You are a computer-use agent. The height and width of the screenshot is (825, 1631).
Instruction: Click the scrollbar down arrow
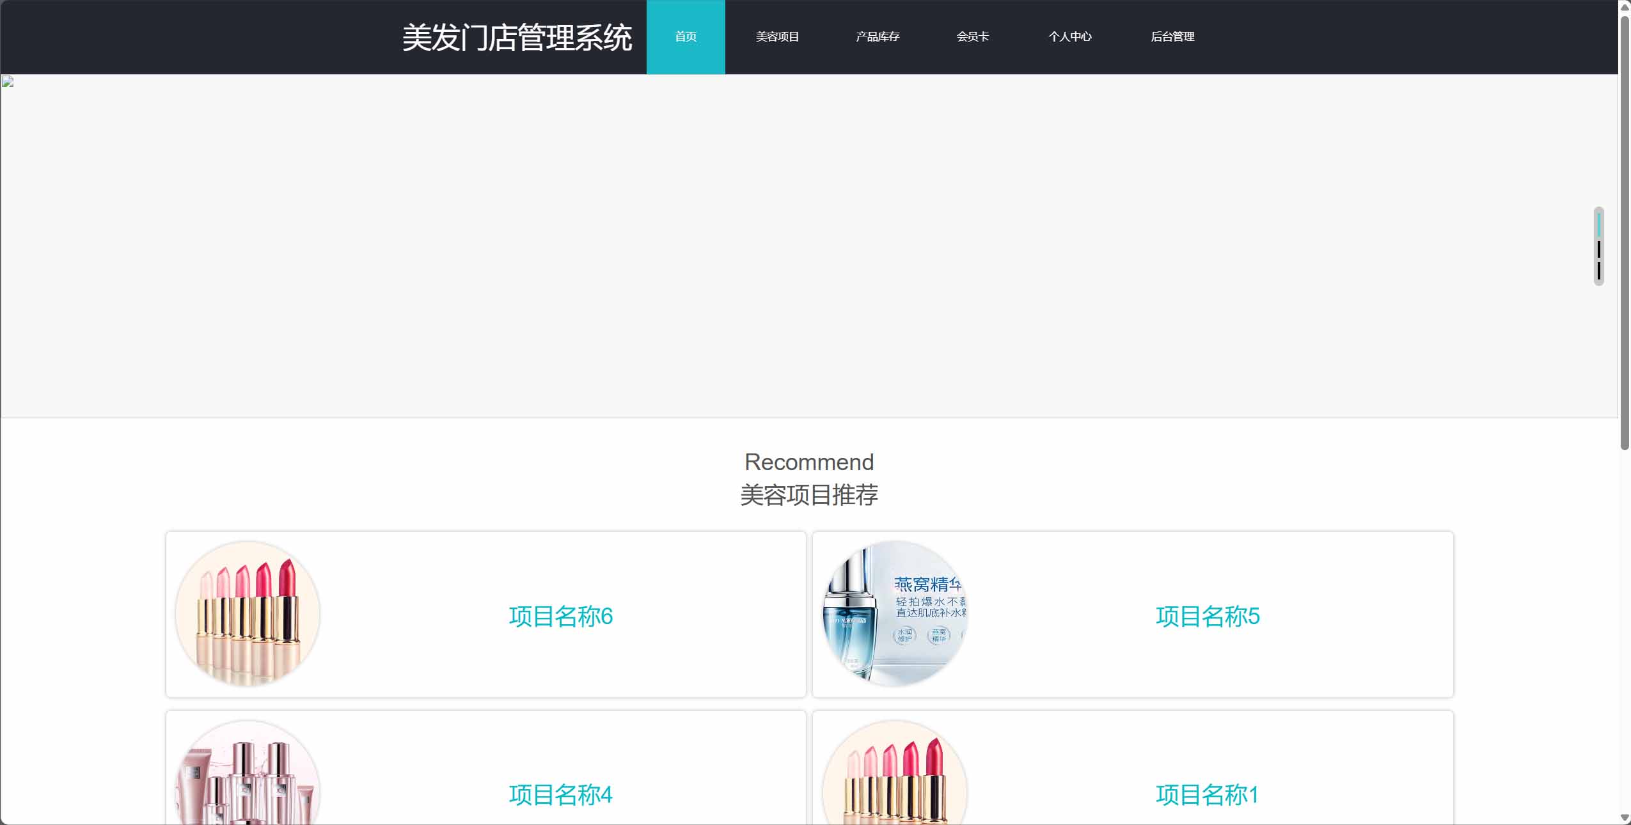(x=1625, y=818)
